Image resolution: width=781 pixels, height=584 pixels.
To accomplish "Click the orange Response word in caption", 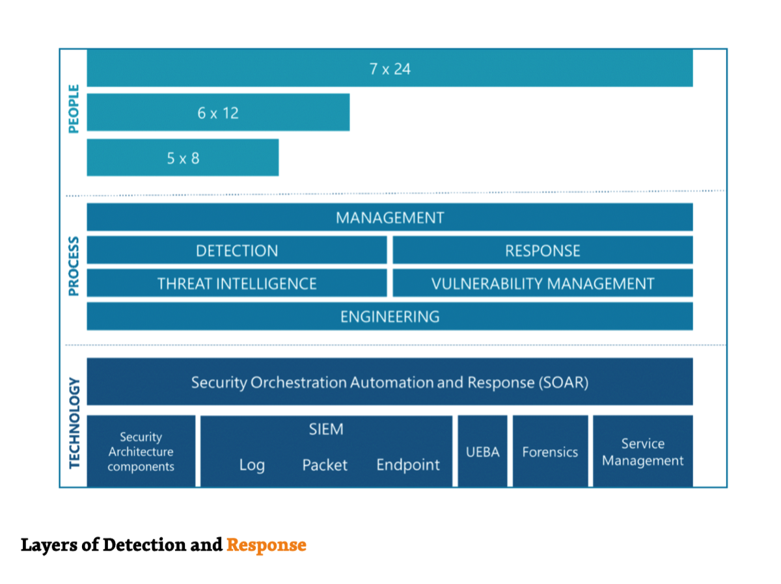I will 266,544.
